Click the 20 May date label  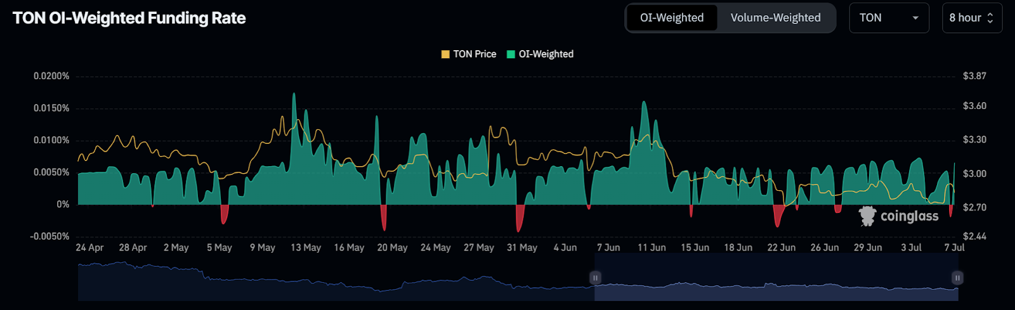pos(392,247)
